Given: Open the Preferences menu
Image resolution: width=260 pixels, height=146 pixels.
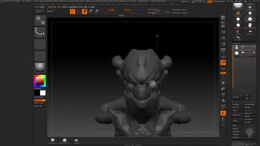Looking at the screenshot, I should click(x=126, y=4).
